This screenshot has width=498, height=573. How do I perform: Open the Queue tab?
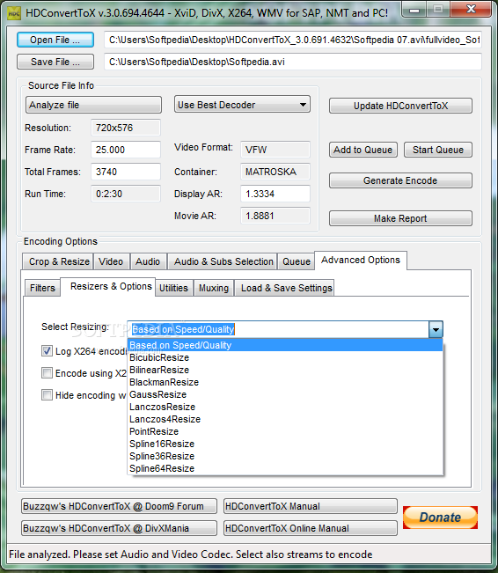(x=296, y=261)
